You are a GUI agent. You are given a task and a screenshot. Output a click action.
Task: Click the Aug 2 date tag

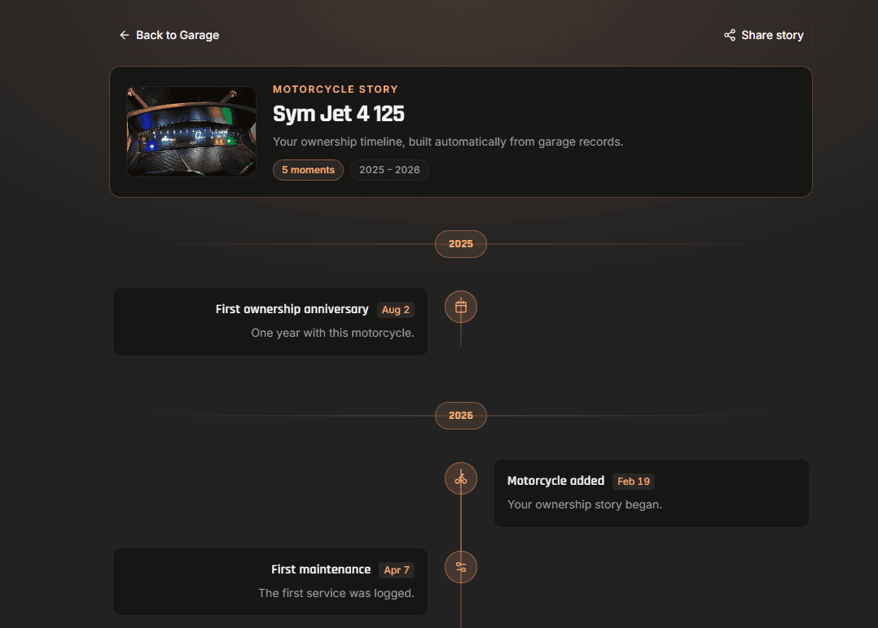coord(395,310)
